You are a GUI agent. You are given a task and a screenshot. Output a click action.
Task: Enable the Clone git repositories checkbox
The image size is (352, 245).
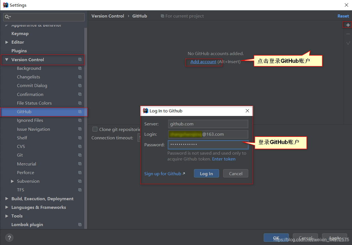95,129
